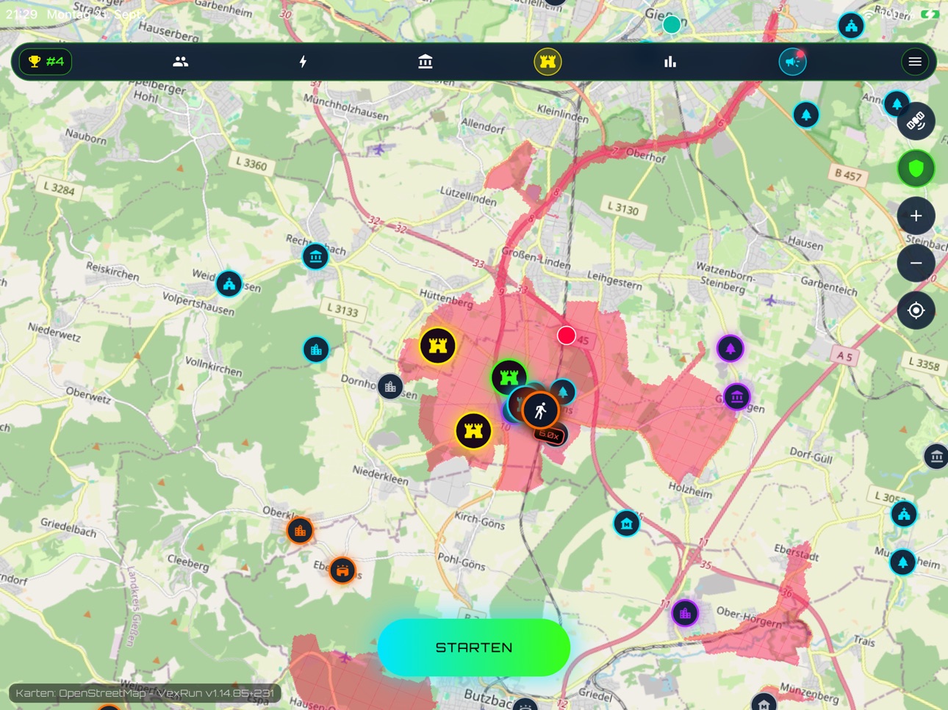
Task: Select the tree marker at Münzenberg road
Action: (x=902, y=562)
